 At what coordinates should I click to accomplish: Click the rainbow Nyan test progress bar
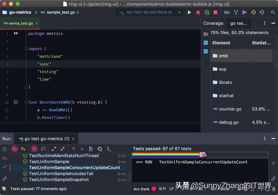click(x=200, y=155)
